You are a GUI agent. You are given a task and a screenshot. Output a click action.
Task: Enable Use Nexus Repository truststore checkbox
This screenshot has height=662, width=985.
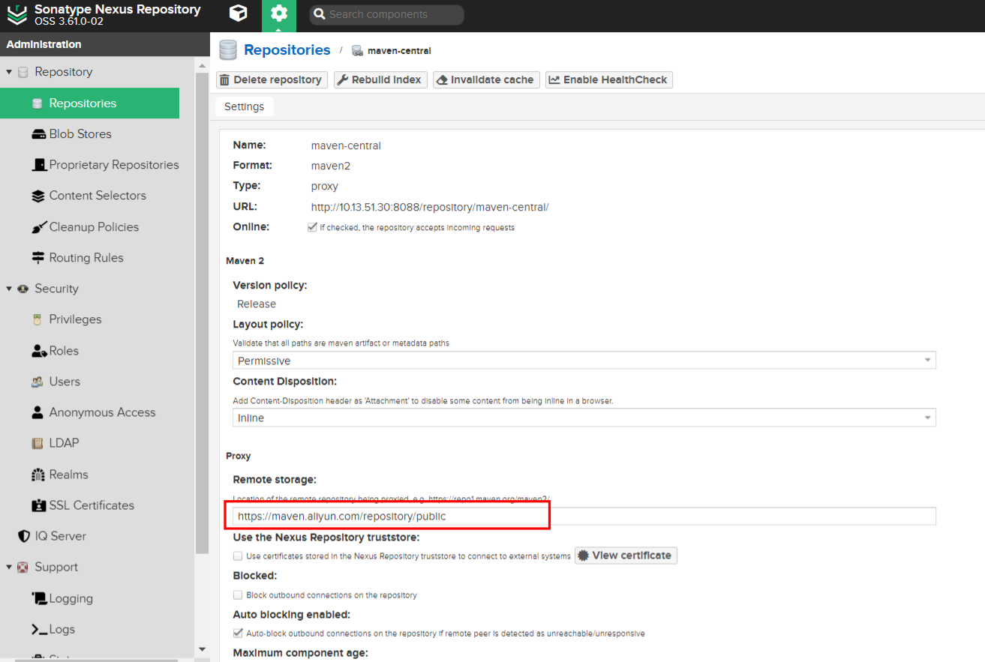click(x=238, y=556)
